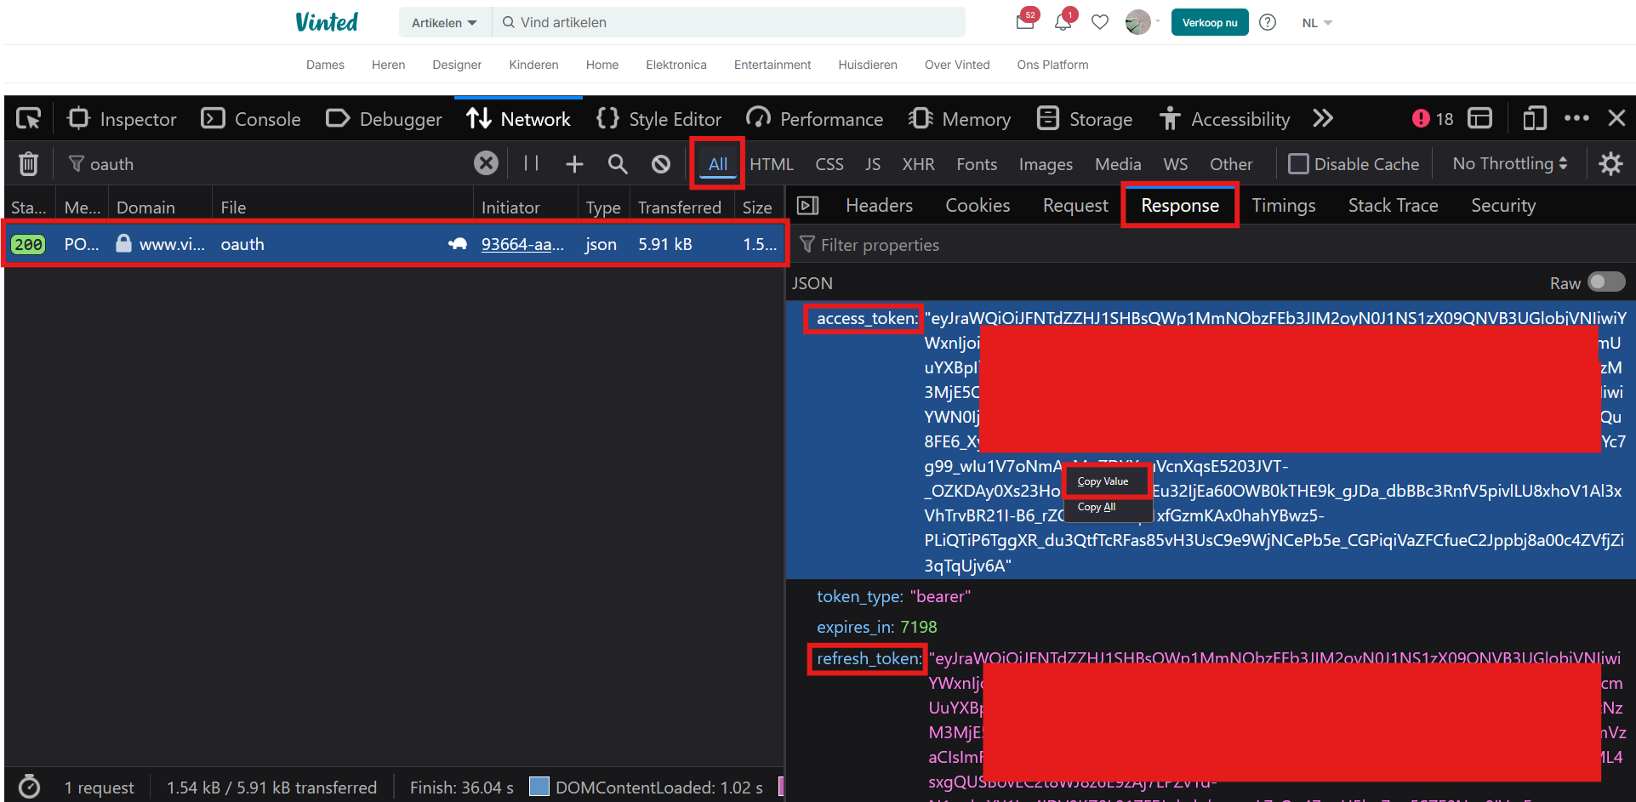Screen dimensions: 1636x802
Task: Open the Artikelen search category dropdown
Action: click(444, 23)
